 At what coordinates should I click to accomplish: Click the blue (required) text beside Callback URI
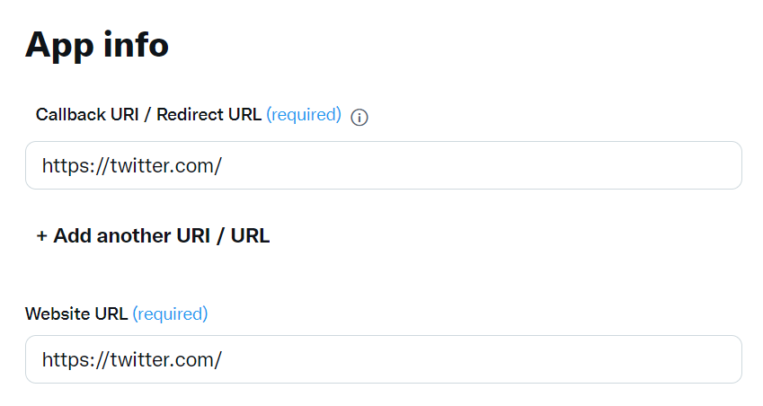(304, 115)
